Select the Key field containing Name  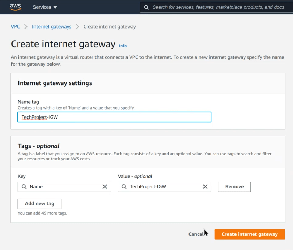(x=64, y=187)
